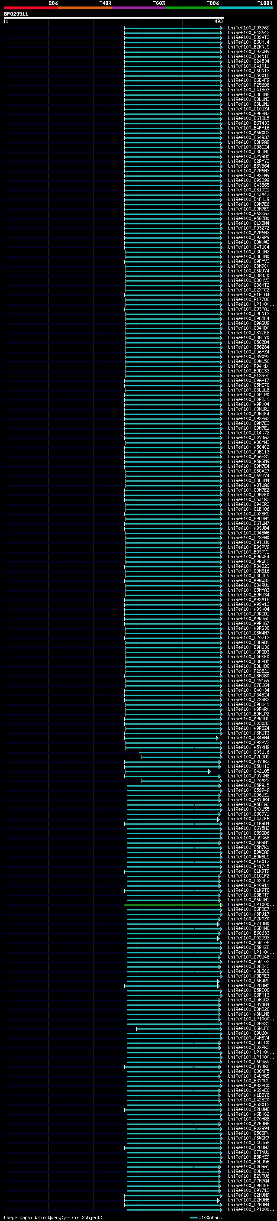Click the UniRef100_Q20A22 label
Image resolution: width=277 pixels, height=1221 pixels.
[248, 781]
